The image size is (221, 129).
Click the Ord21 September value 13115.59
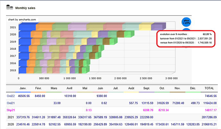click(147, 103)
